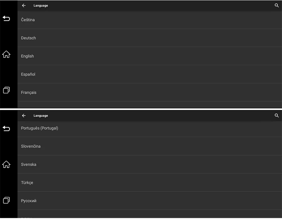Viewport: 282px width, 219px height.
Task: Open Home from the lower sidebar
Action: (x=6, y=164)
